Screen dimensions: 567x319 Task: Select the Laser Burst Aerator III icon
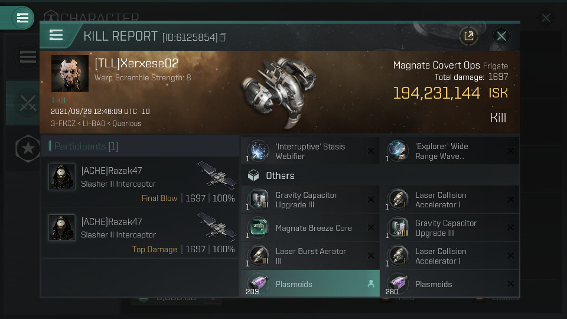258,256
